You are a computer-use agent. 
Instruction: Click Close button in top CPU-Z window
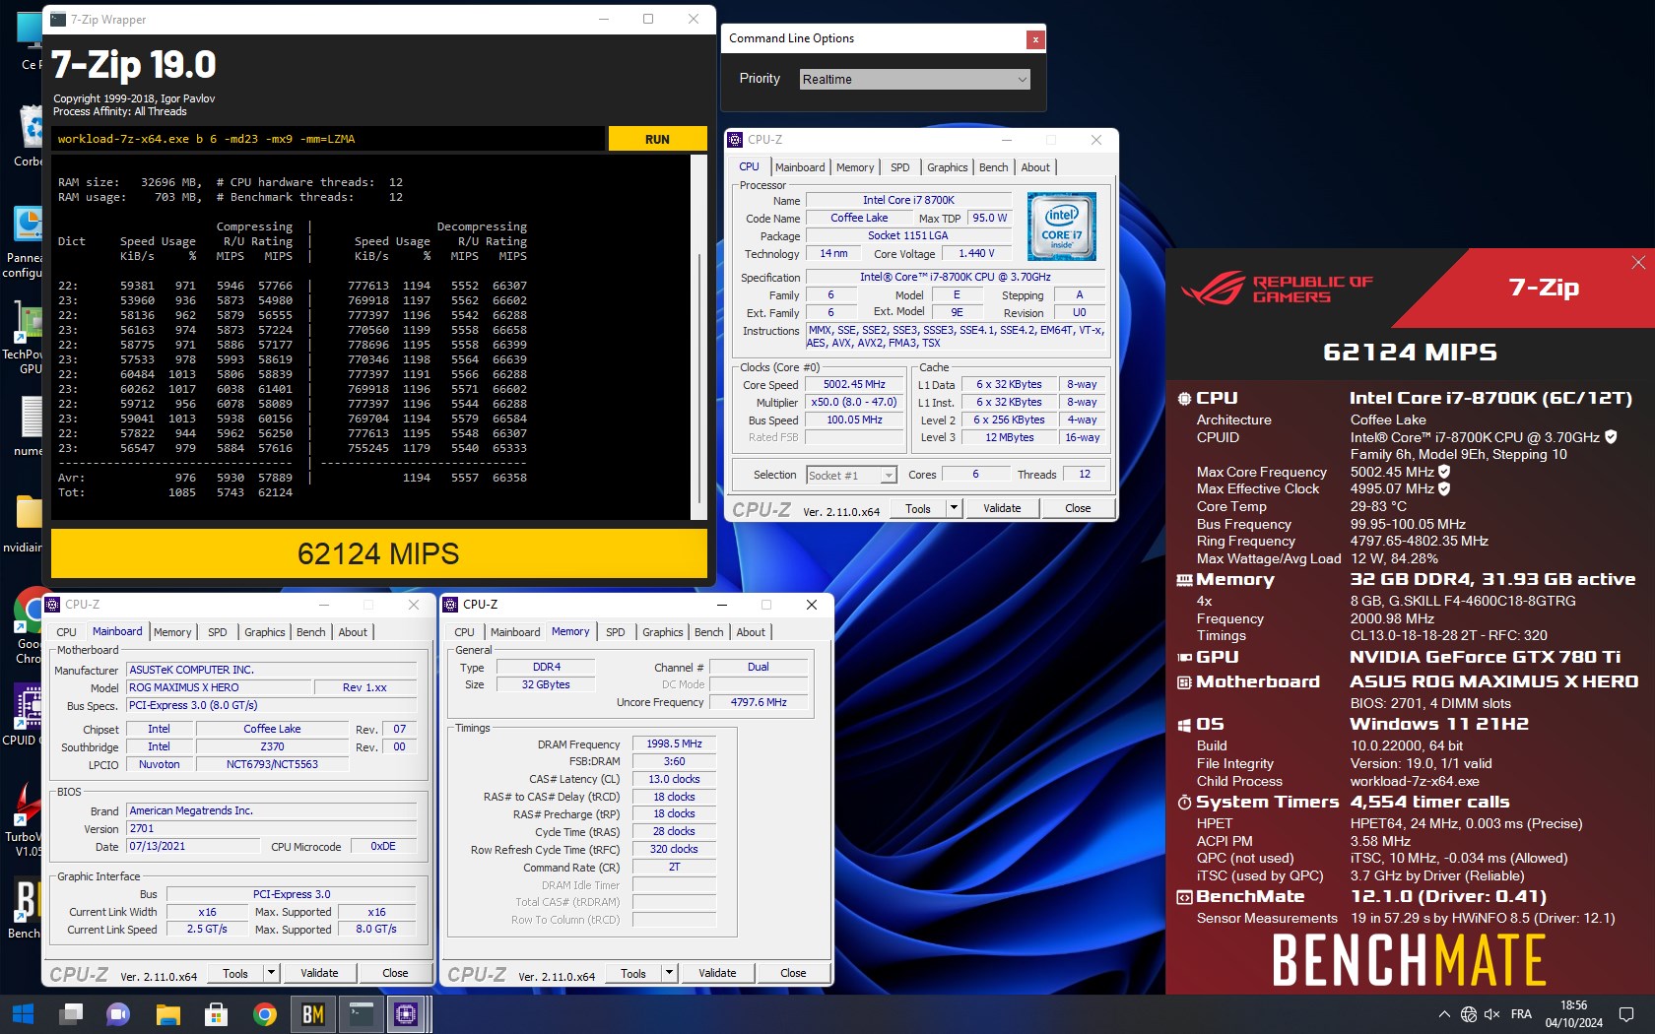pyautogui.click(x=1078, y=508)
